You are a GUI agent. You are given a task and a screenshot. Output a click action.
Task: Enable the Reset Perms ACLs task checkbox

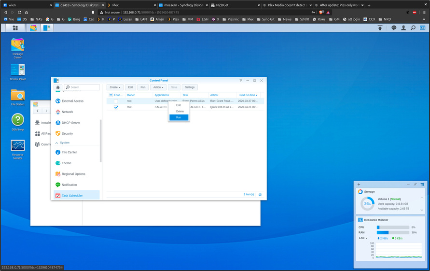tap(116, 101)
